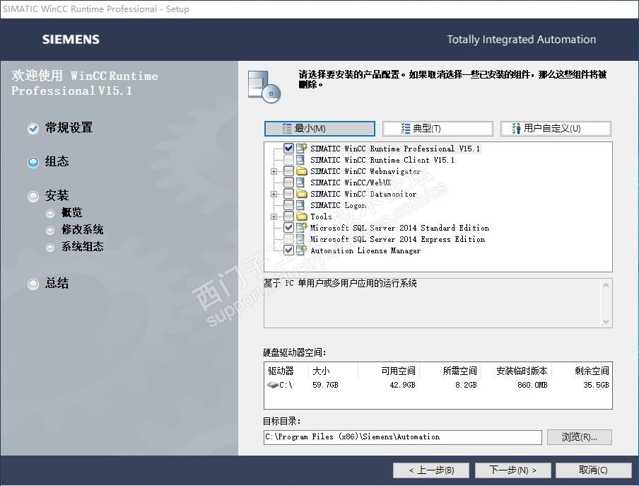
Task: Click the folder icon of WinCC Webnavigator
Action: click(302, 170)
